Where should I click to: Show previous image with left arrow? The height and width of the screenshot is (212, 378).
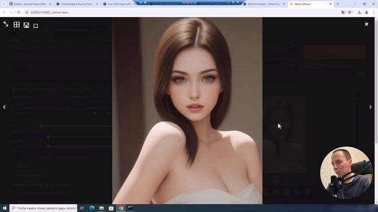[4, 107]
